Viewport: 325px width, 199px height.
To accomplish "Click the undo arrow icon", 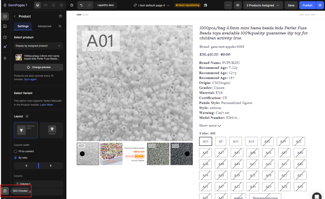I will click(x=82, y=5).
